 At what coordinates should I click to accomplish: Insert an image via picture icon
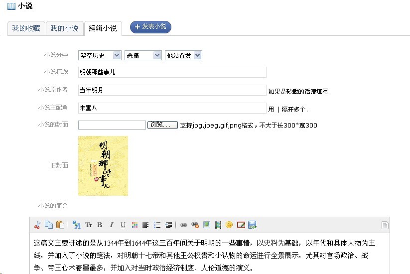(207, 225)
